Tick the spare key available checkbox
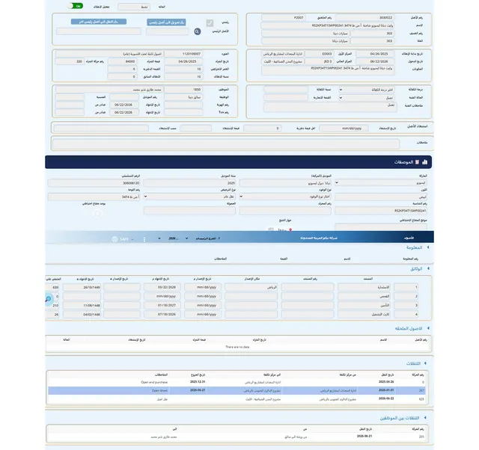Image resolution: width=479 pixels, height=450 pixels. (x=97, y=213)
